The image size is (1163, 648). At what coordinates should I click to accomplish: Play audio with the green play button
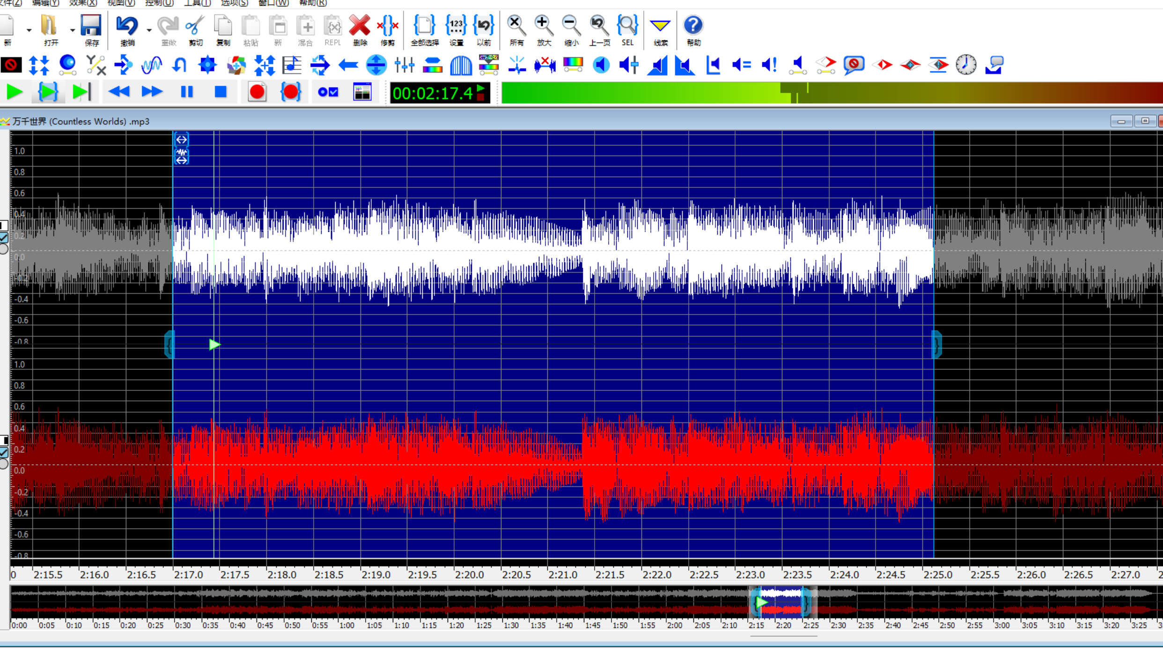pos(15,92)
